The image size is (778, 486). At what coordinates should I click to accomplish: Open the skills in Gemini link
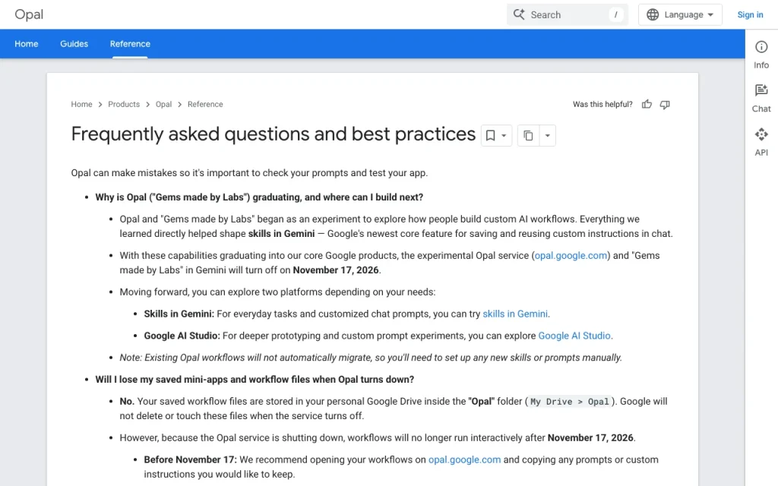(x=515, y=314)
